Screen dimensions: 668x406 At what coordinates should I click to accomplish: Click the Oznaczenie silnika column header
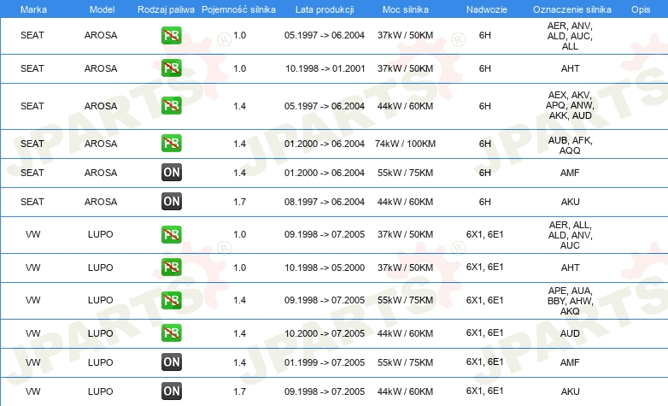click(572, 9)
